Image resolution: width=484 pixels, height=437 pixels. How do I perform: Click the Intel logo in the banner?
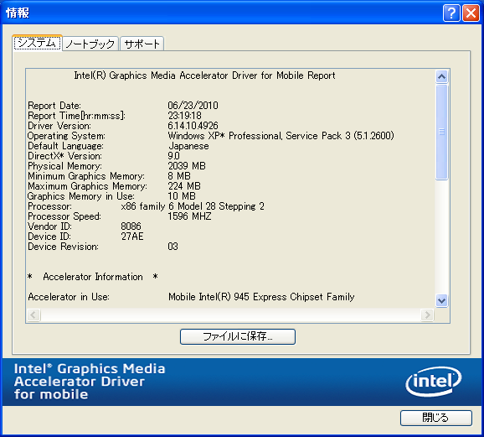click(x=434, y=381)
